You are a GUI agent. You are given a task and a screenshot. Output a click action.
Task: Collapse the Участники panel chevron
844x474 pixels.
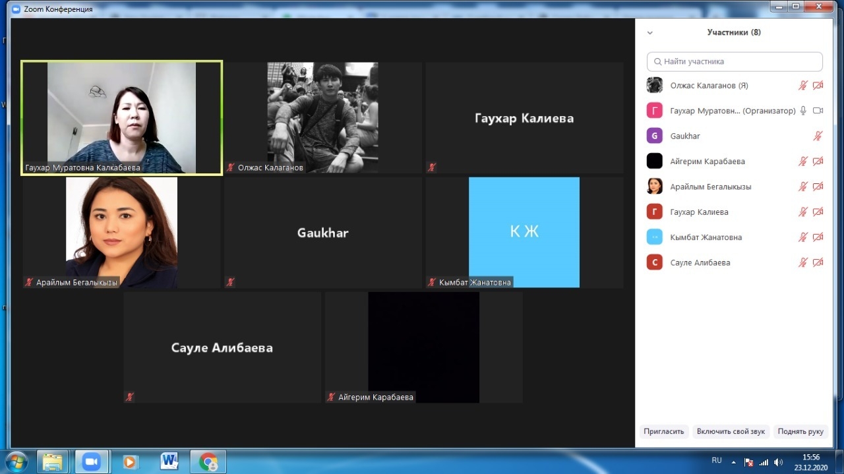click(650, 32)
